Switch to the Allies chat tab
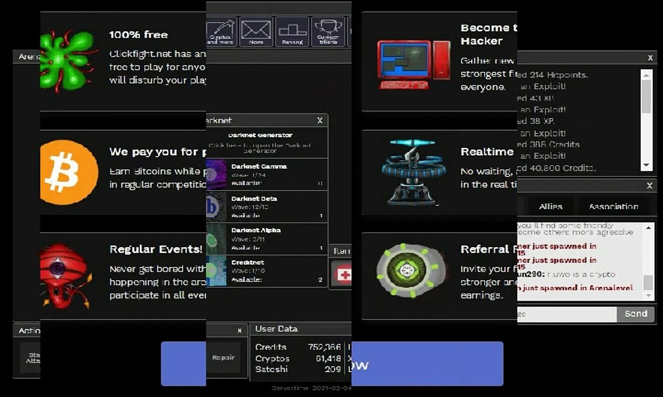 tap(550, 206)
